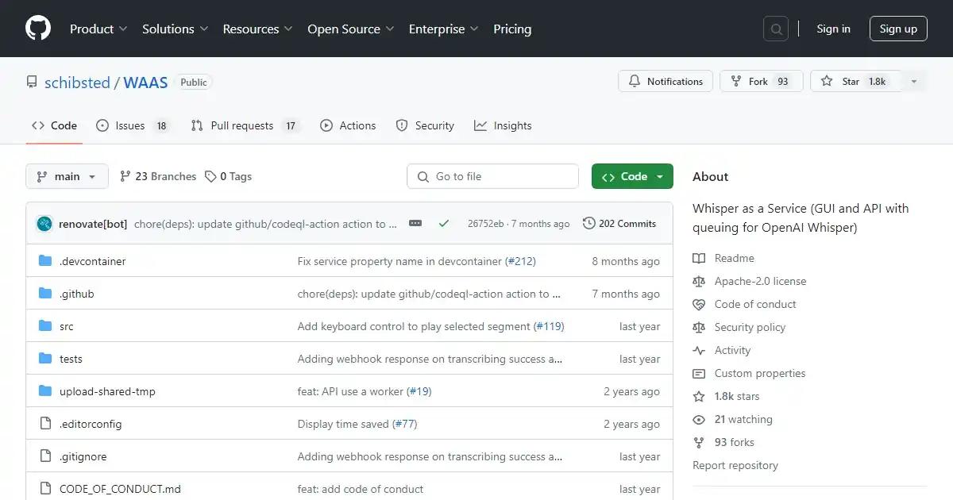953x500 pixels.
Task: Click the eye icon beside 21 watching
Action: coord(699,419)
